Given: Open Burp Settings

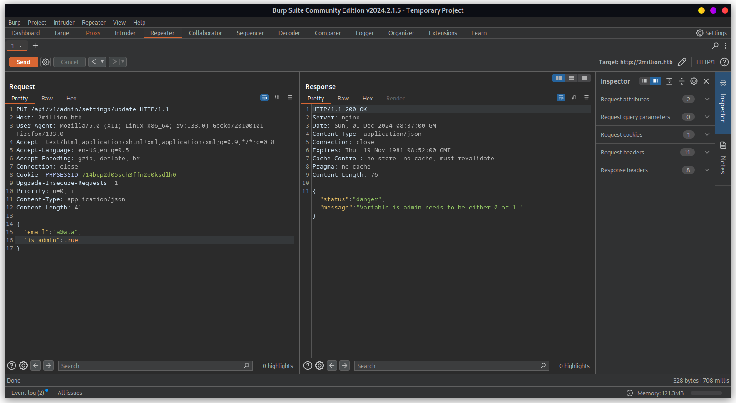Looking at the screenshot, I should coord(711,33).
